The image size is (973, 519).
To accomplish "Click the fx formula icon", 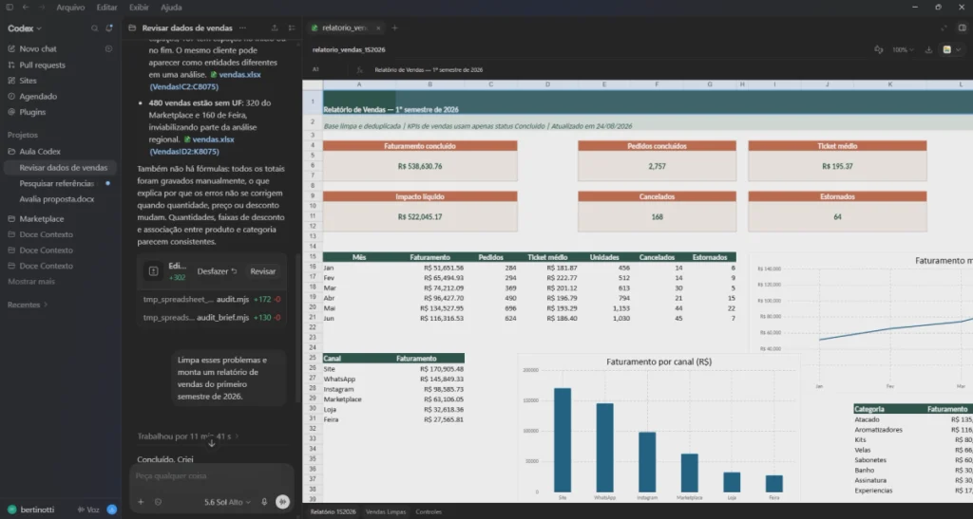I will pos(359,70).
